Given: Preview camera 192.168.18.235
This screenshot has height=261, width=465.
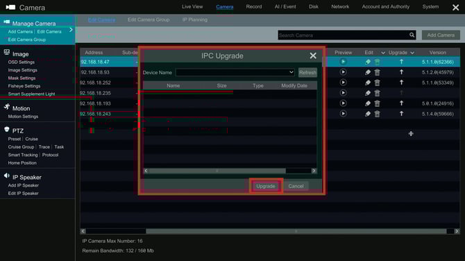Looking at the screenshot, I should 343,93.
